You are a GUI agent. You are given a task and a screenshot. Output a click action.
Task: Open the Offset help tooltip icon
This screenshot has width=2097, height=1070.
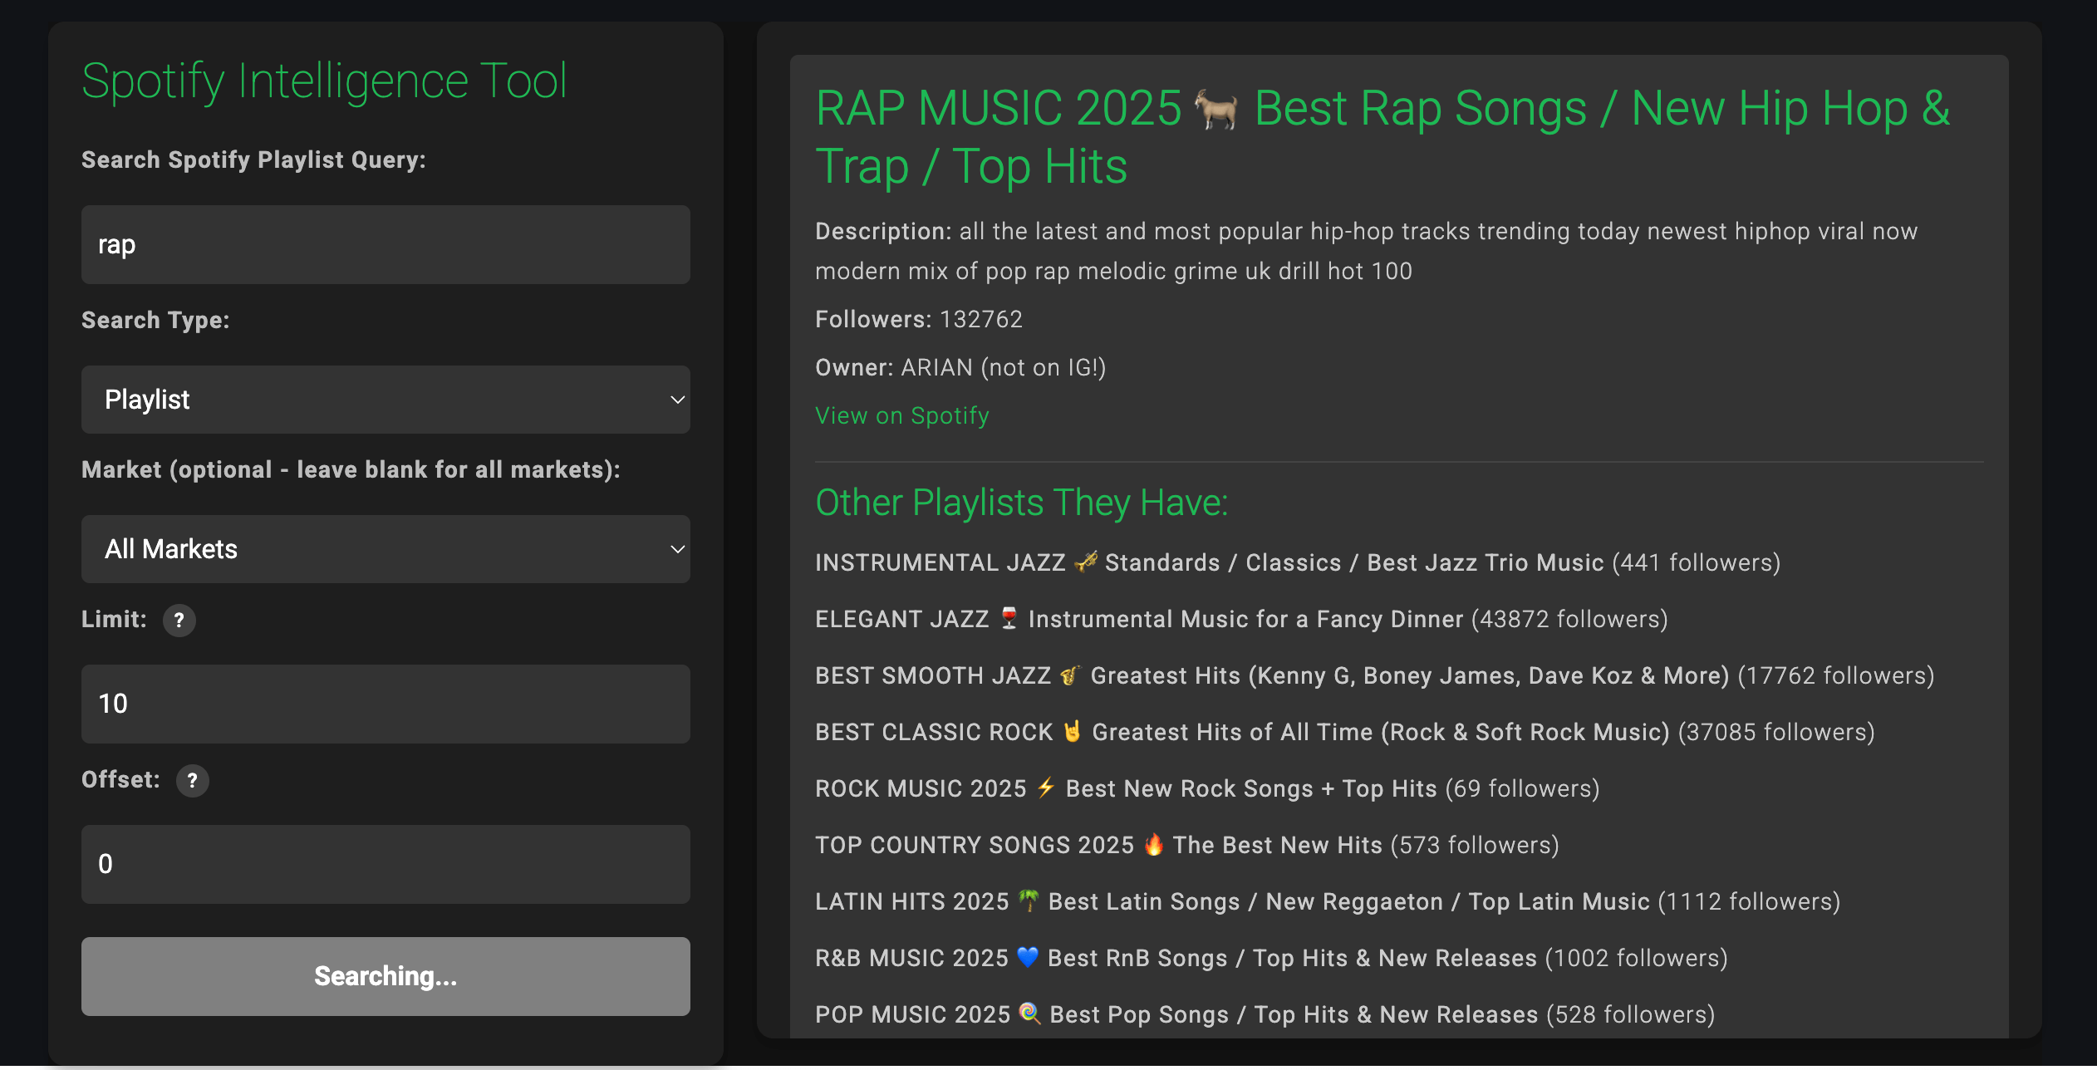[x=193, y=781]
